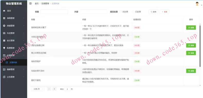Screen dimensions: 203x98
Task: Select the 已处理 radio option
Action: (133, 12)
